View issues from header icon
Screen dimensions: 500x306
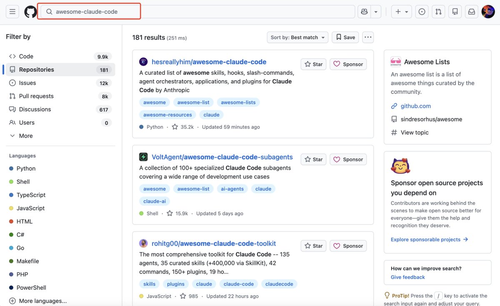pyautogui.click(x=422, y=12)
